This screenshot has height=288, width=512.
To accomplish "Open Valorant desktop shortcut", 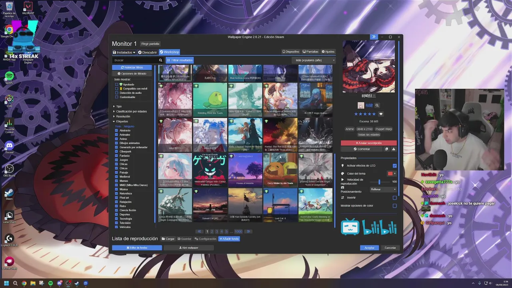I will coord(28,8).
